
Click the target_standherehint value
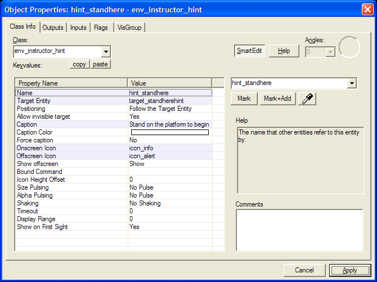[156, 101]
